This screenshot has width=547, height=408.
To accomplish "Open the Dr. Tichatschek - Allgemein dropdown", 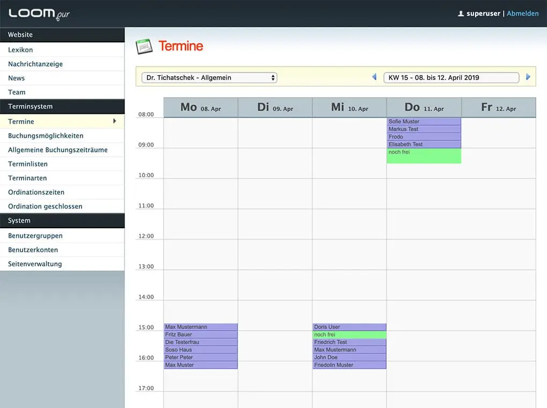I will tap(209, 78).
